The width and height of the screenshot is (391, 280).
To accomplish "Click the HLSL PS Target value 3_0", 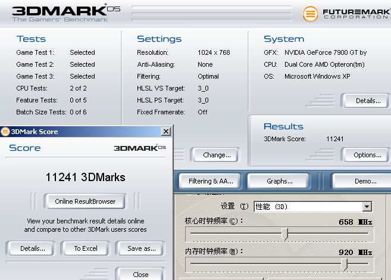I will 203,100.
